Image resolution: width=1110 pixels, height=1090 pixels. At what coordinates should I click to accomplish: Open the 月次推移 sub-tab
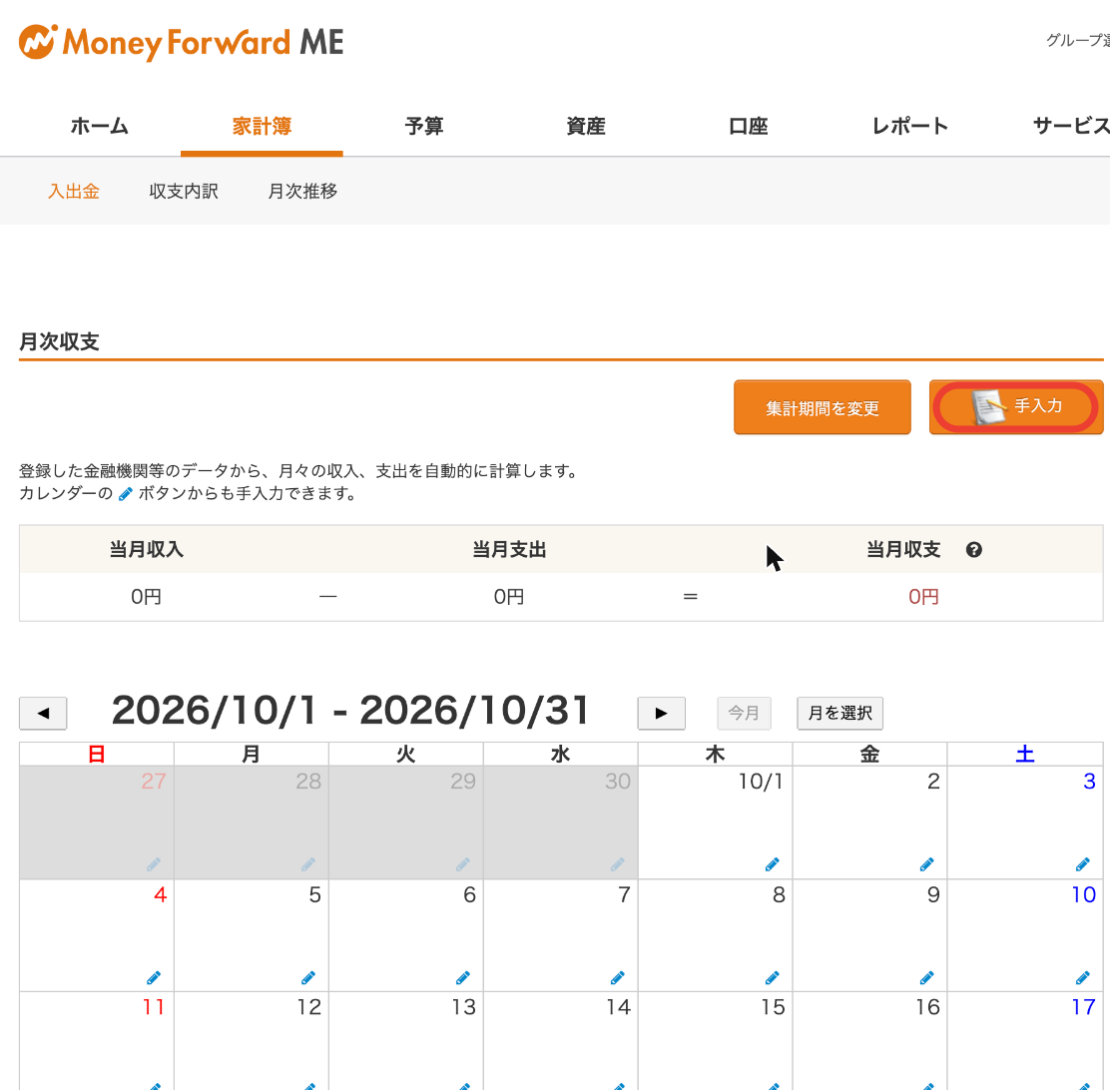302,191
